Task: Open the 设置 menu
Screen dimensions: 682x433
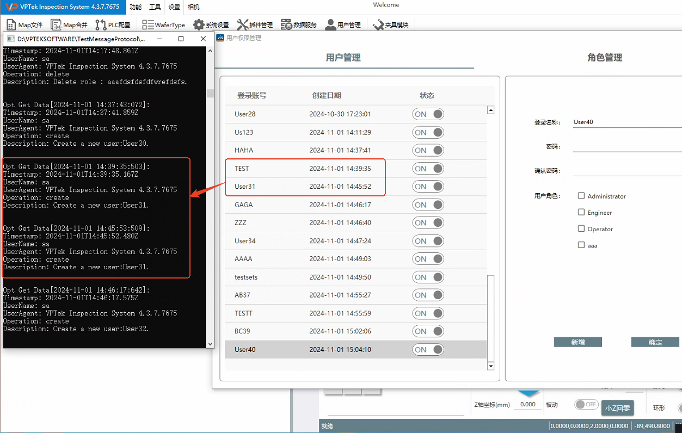Action: 174,7
